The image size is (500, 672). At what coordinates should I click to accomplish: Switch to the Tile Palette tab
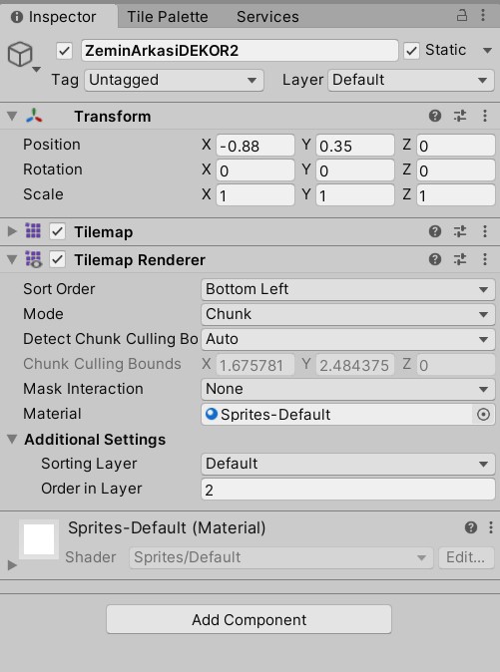coord(168,17)
